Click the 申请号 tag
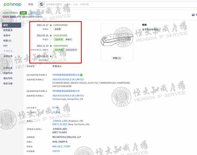The image size is (197, 155). click(69, 39)
